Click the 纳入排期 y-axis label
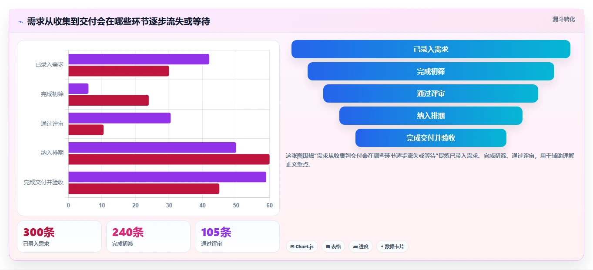The image size is (593, 270). click(52, 153)
